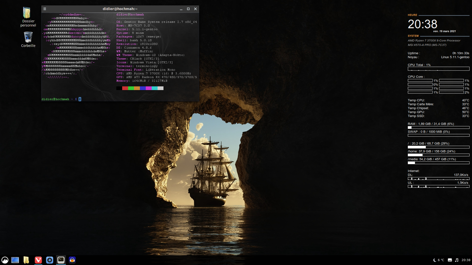Click the 'ven. 19 mars 2021' date text
472x265 pixels.
(x=444, y=31)
